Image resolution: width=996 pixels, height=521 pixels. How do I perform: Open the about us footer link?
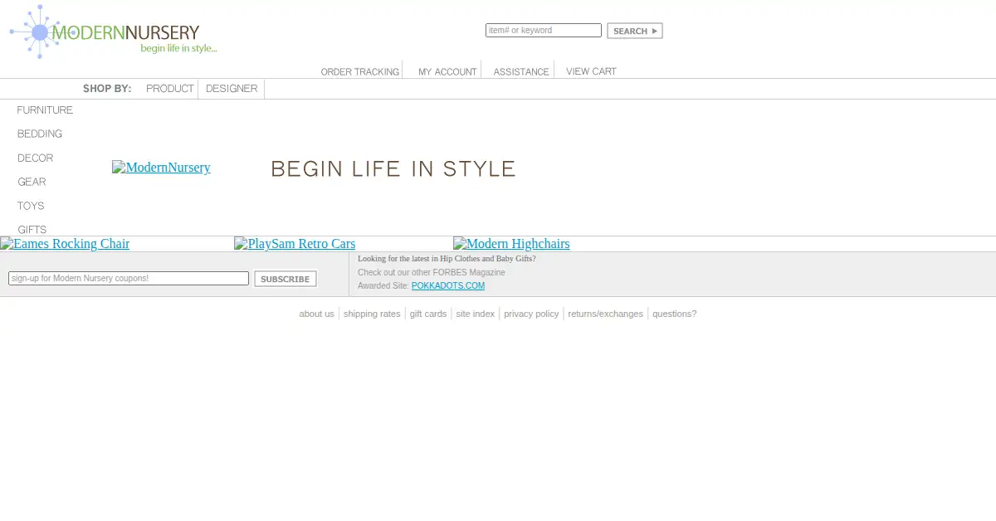point(316,314)
